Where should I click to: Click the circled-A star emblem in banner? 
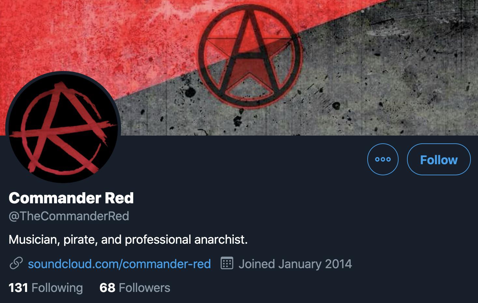tap(250, 55)
